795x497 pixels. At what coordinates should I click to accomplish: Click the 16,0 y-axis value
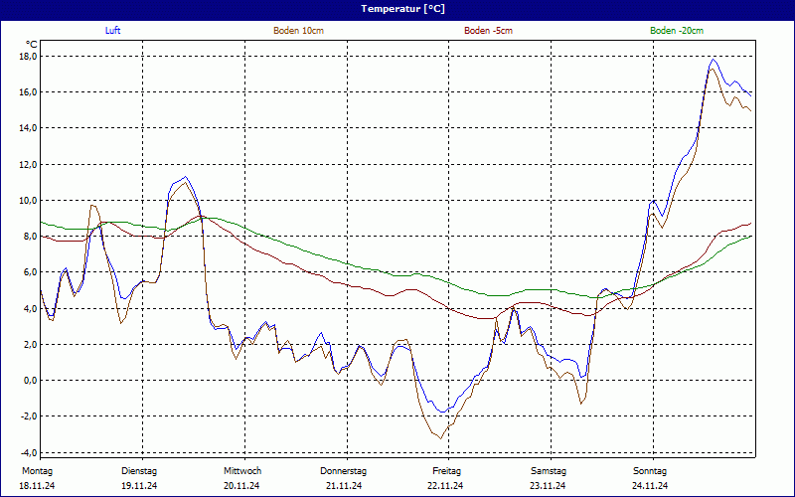(x=30, y=92)
